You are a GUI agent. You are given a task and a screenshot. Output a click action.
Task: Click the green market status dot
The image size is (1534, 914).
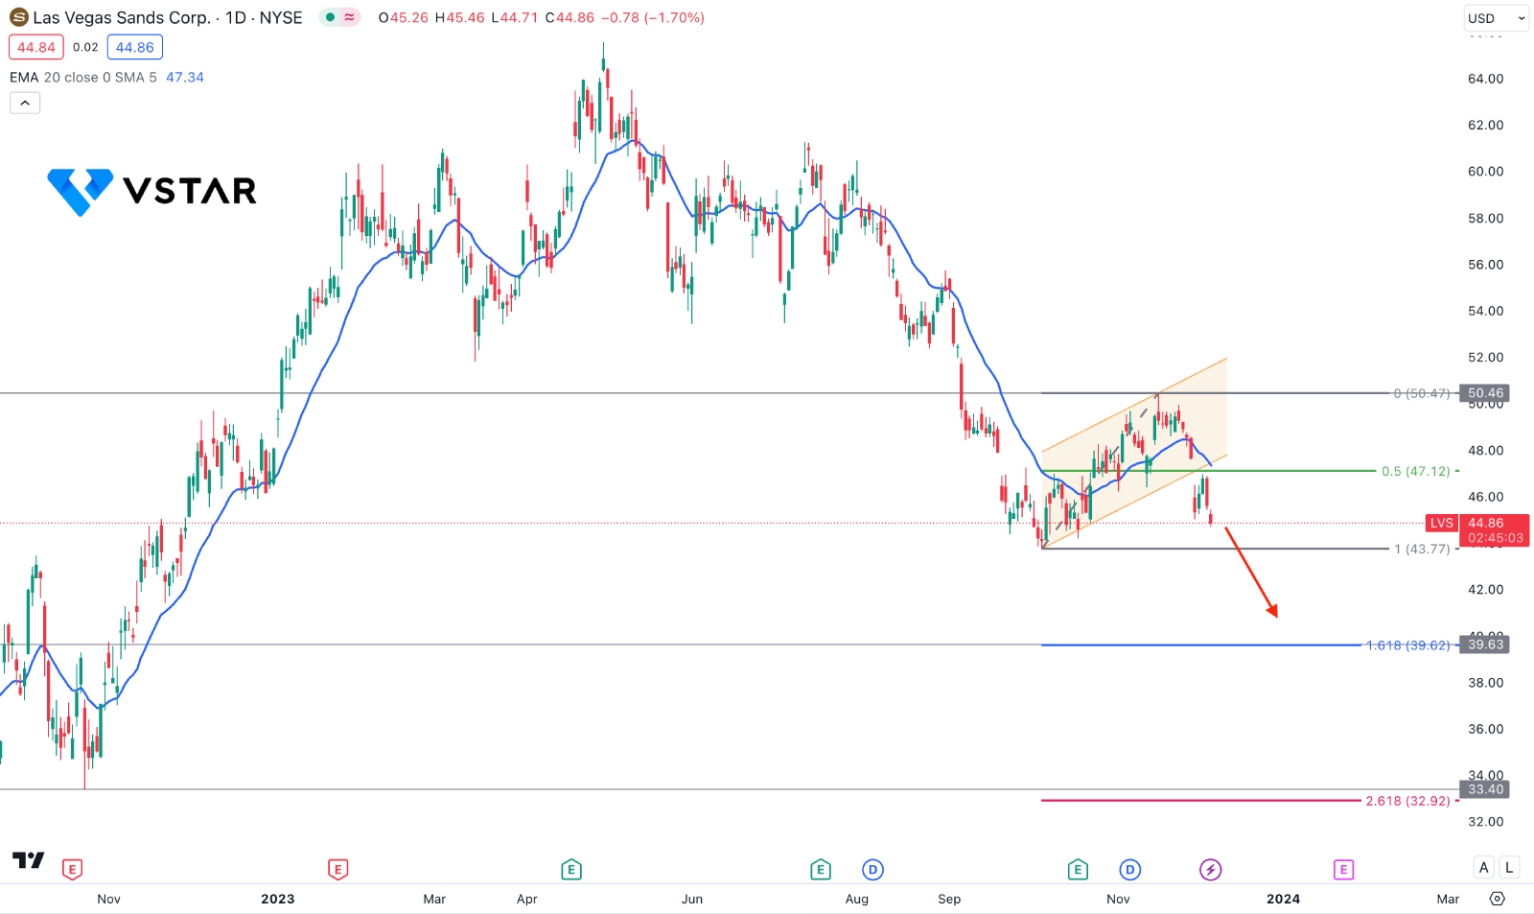coord(330,17)
